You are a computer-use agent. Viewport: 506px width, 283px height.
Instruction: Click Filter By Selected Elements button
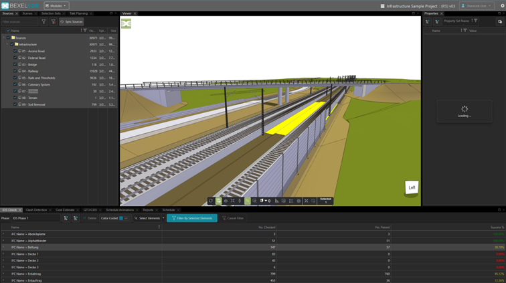(x=192, y=218)
